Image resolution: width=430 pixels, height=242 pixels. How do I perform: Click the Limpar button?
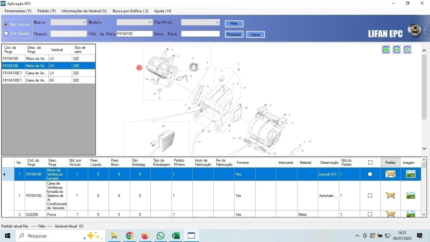255,34
